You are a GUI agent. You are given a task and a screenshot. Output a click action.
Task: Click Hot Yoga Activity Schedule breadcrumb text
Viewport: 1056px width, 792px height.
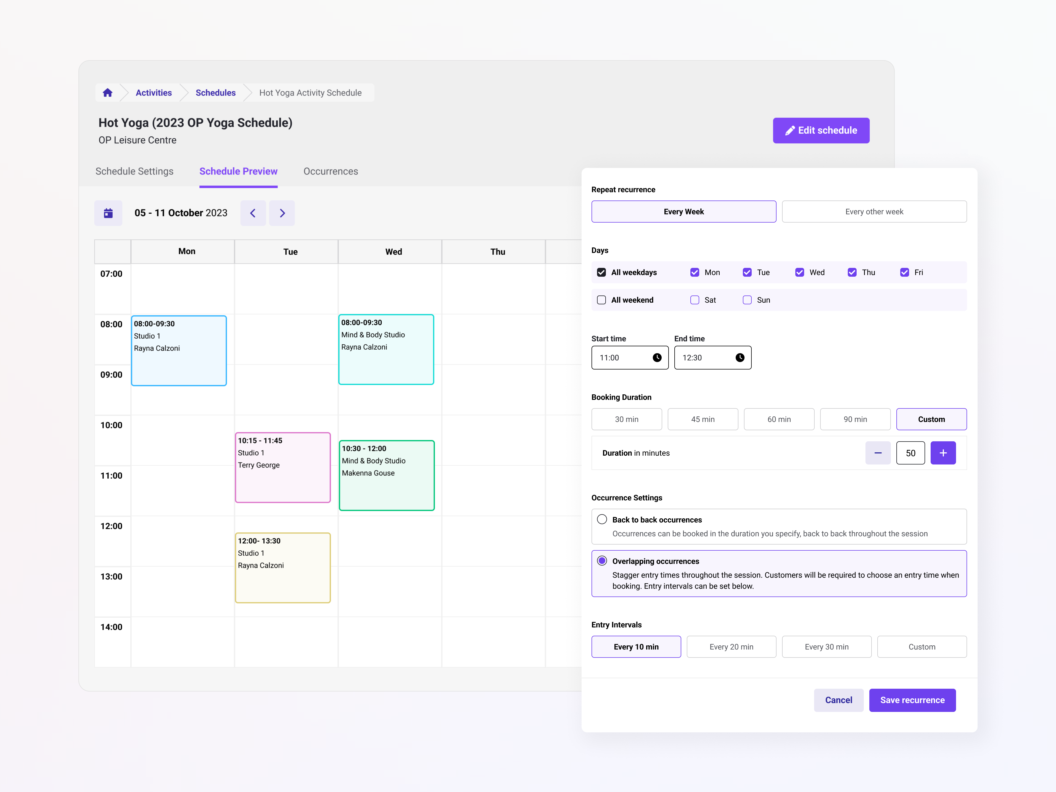click(x=310, y=93)
